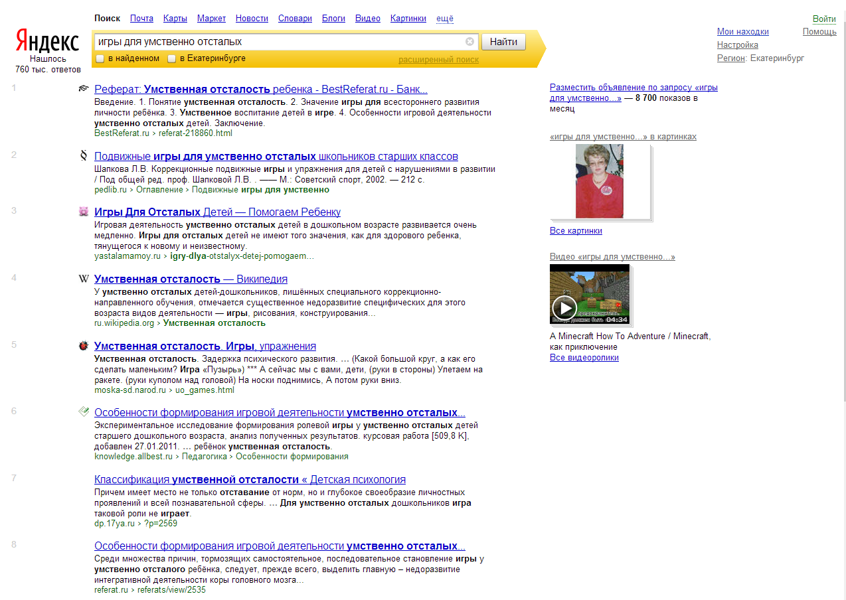Click 'Педагогика' breadcrumb under result 6
The height and width of the screenshot is (600, 846).
(205, 457)
